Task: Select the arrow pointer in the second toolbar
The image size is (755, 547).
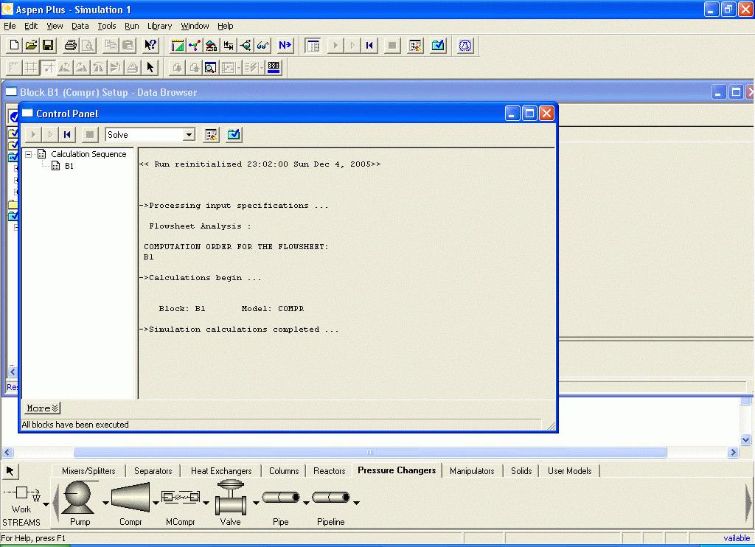Action: pyautogui.click(x=150, y=67)
